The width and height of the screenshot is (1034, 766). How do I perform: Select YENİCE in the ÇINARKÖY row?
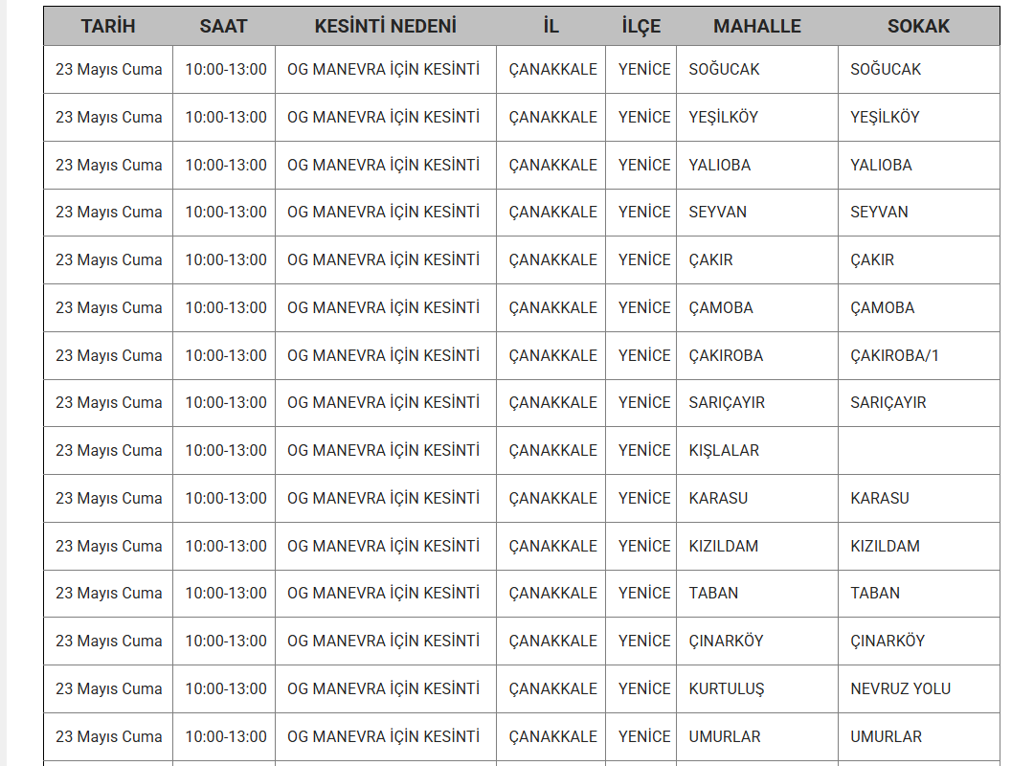point(643,641)
